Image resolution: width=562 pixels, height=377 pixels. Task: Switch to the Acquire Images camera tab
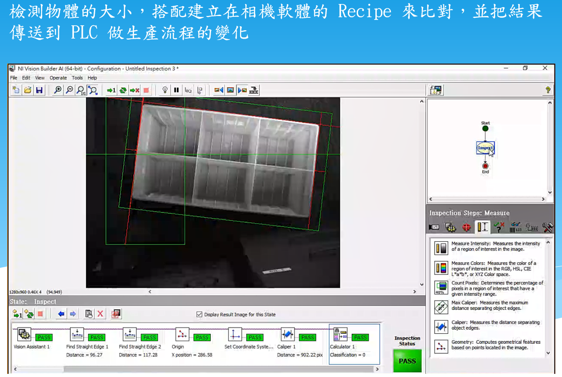(433, 227)
